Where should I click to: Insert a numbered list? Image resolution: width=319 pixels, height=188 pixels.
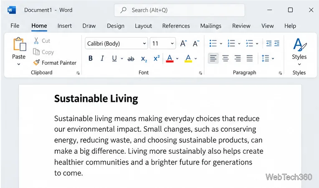[231, 43]
